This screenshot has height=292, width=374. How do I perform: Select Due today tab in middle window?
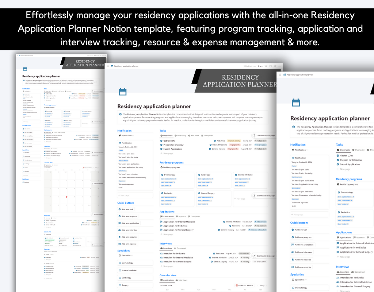coord(180,135)
